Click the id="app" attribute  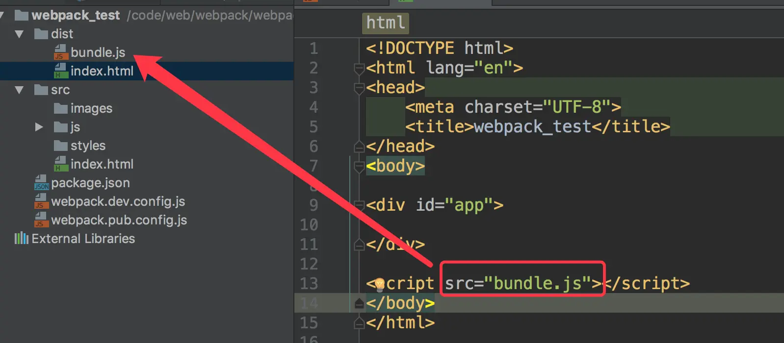(x=454, y=205)
